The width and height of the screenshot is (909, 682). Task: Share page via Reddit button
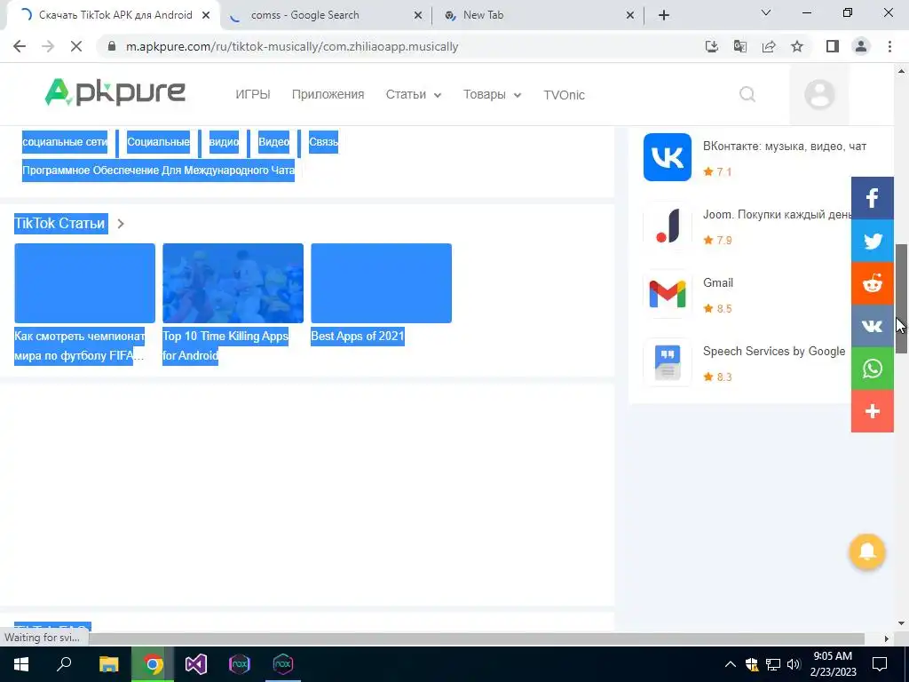(873, 283)
